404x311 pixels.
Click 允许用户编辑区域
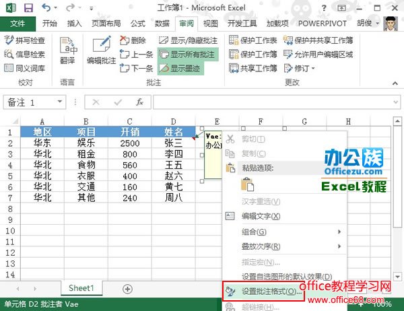[318, 55]
